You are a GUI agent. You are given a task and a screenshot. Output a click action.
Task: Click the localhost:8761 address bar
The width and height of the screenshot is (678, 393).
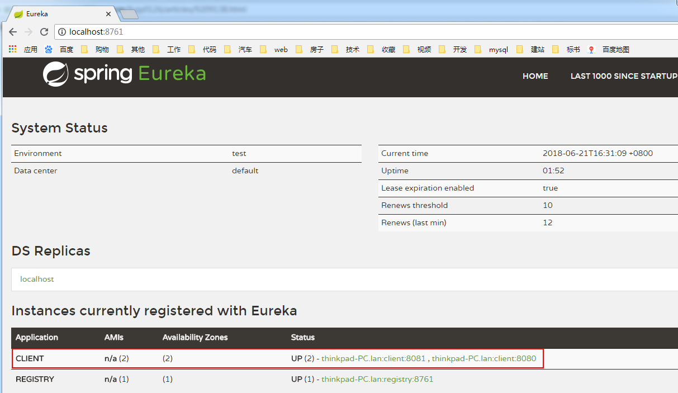335,32
